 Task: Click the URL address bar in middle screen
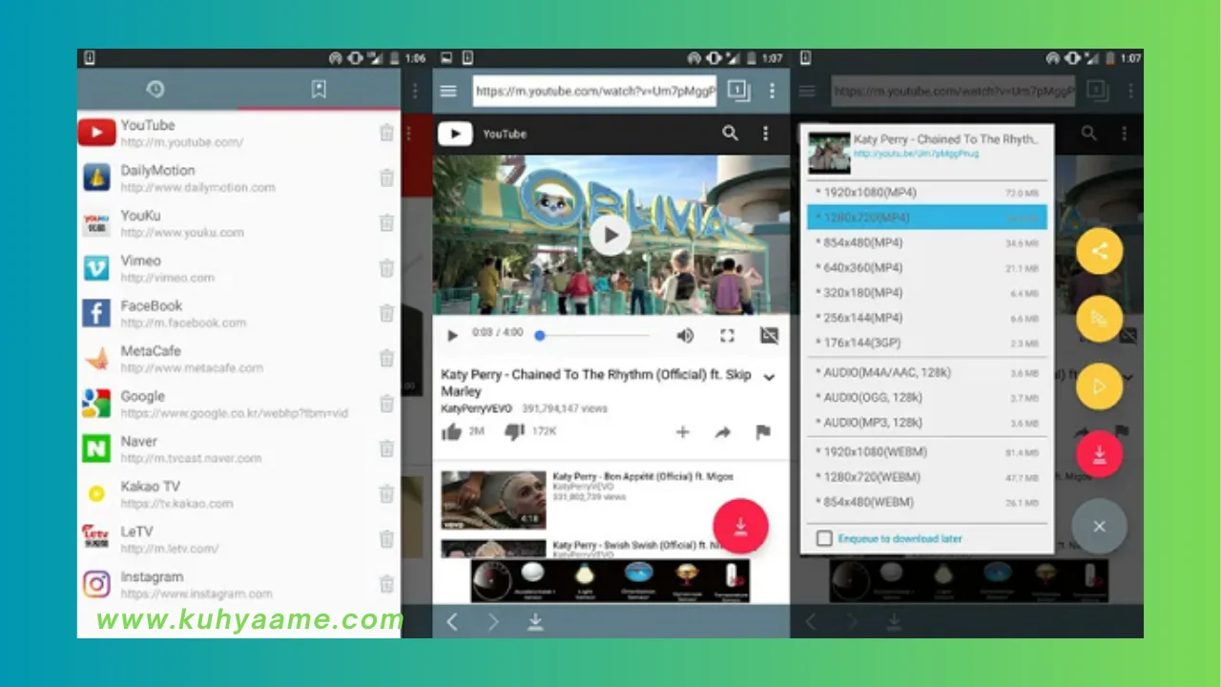coord(594,91)
